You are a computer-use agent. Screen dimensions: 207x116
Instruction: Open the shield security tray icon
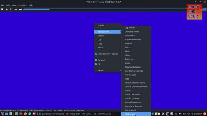[x=172, y=114]
